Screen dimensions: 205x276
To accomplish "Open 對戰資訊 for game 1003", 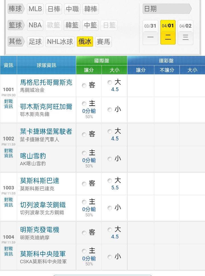I will [9, 202].
